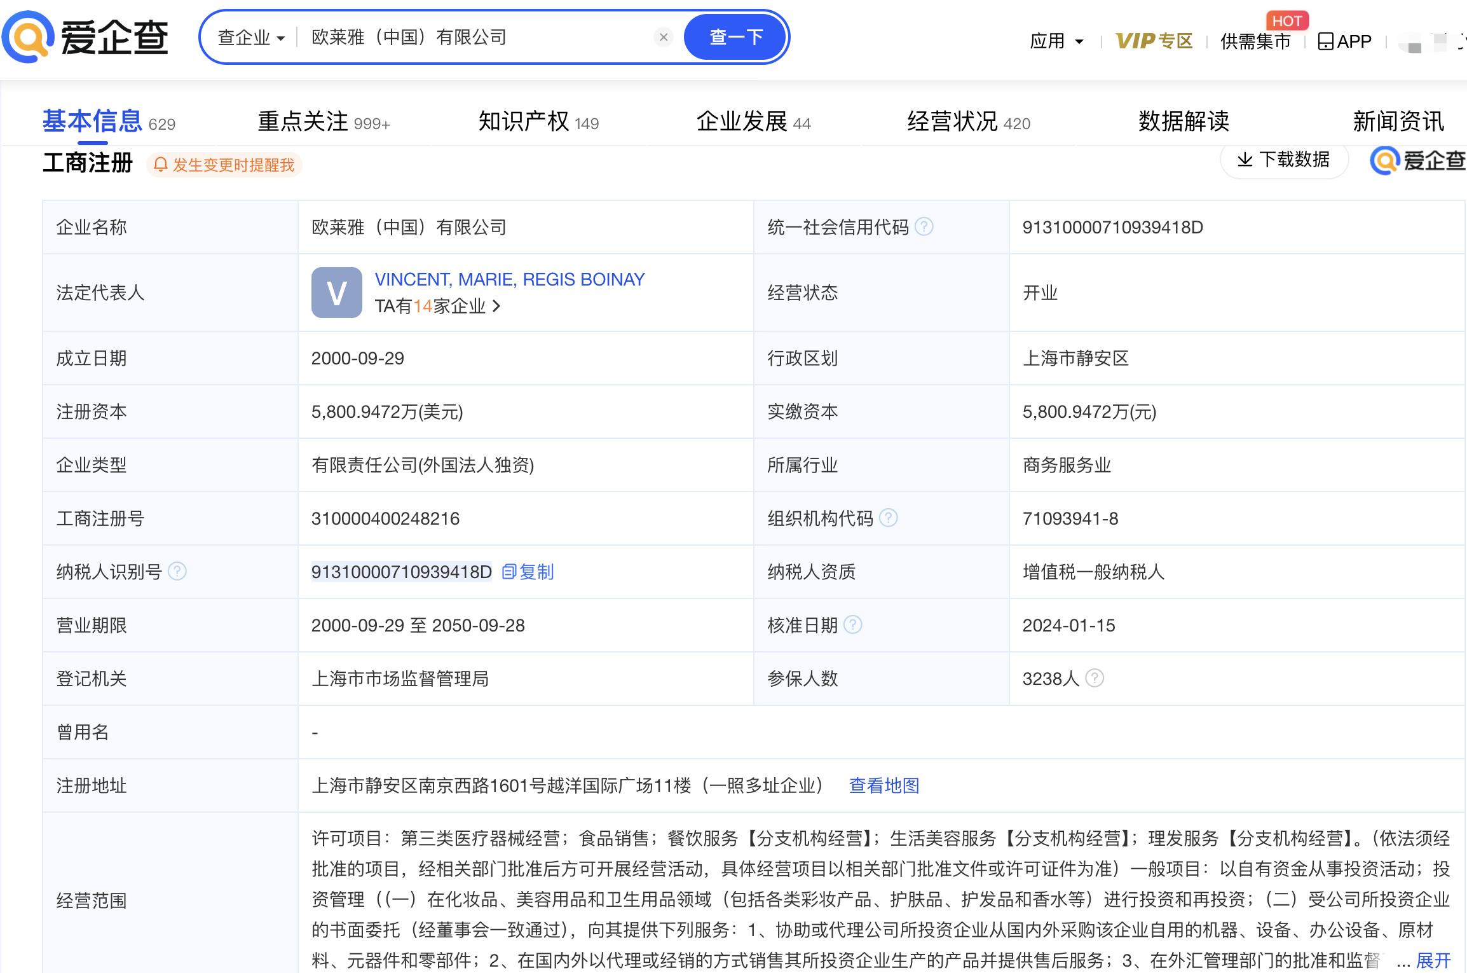The height and width of the screenshot is (973, 1467).
Task: Expand the 应用 dropdown menu
Action: coord(1056,41)
